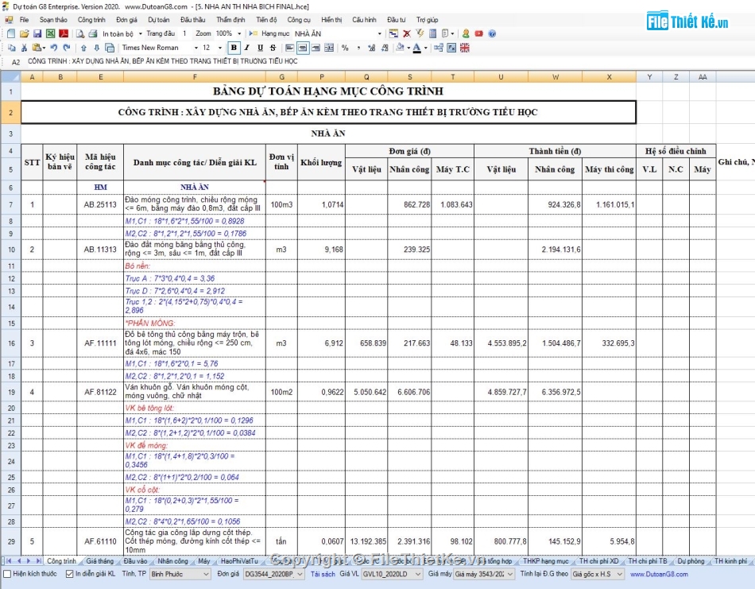Select cell with code AB.25113
The height and width of the screenshot is (589, 755).
(x=100, y=205)
